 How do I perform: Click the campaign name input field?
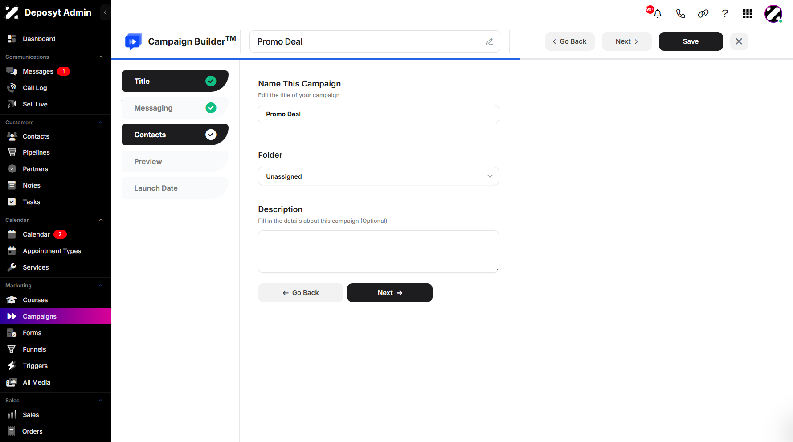pyautogui.click(x=378, y=114)
